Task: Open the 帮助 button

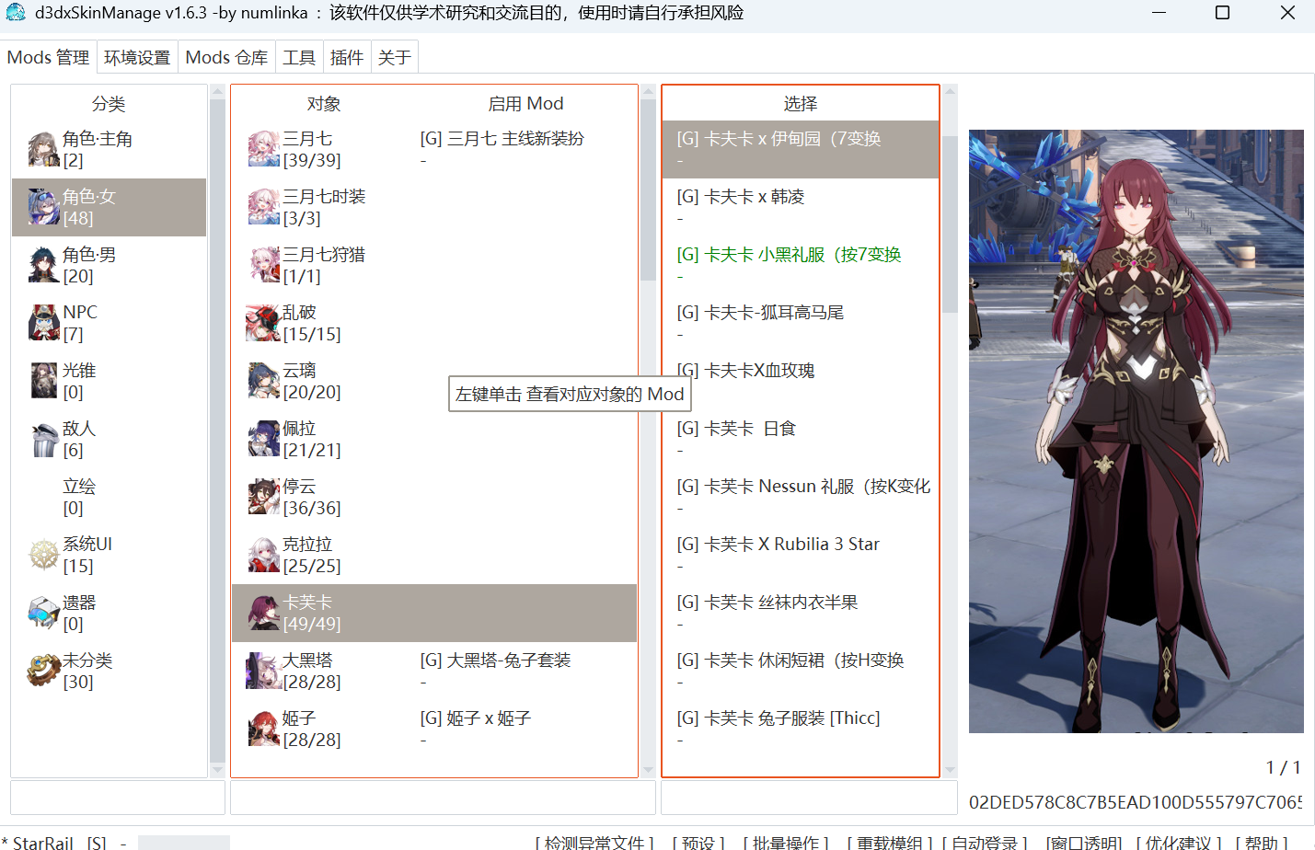Action: [x=1262, y=843]
